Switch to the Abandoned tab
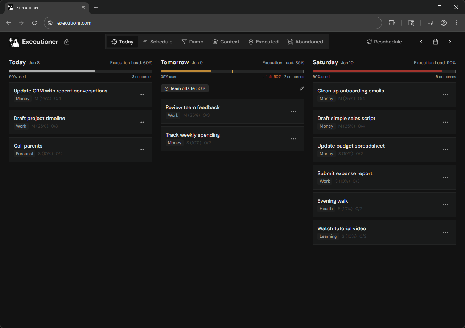 [x=305, y=42]
